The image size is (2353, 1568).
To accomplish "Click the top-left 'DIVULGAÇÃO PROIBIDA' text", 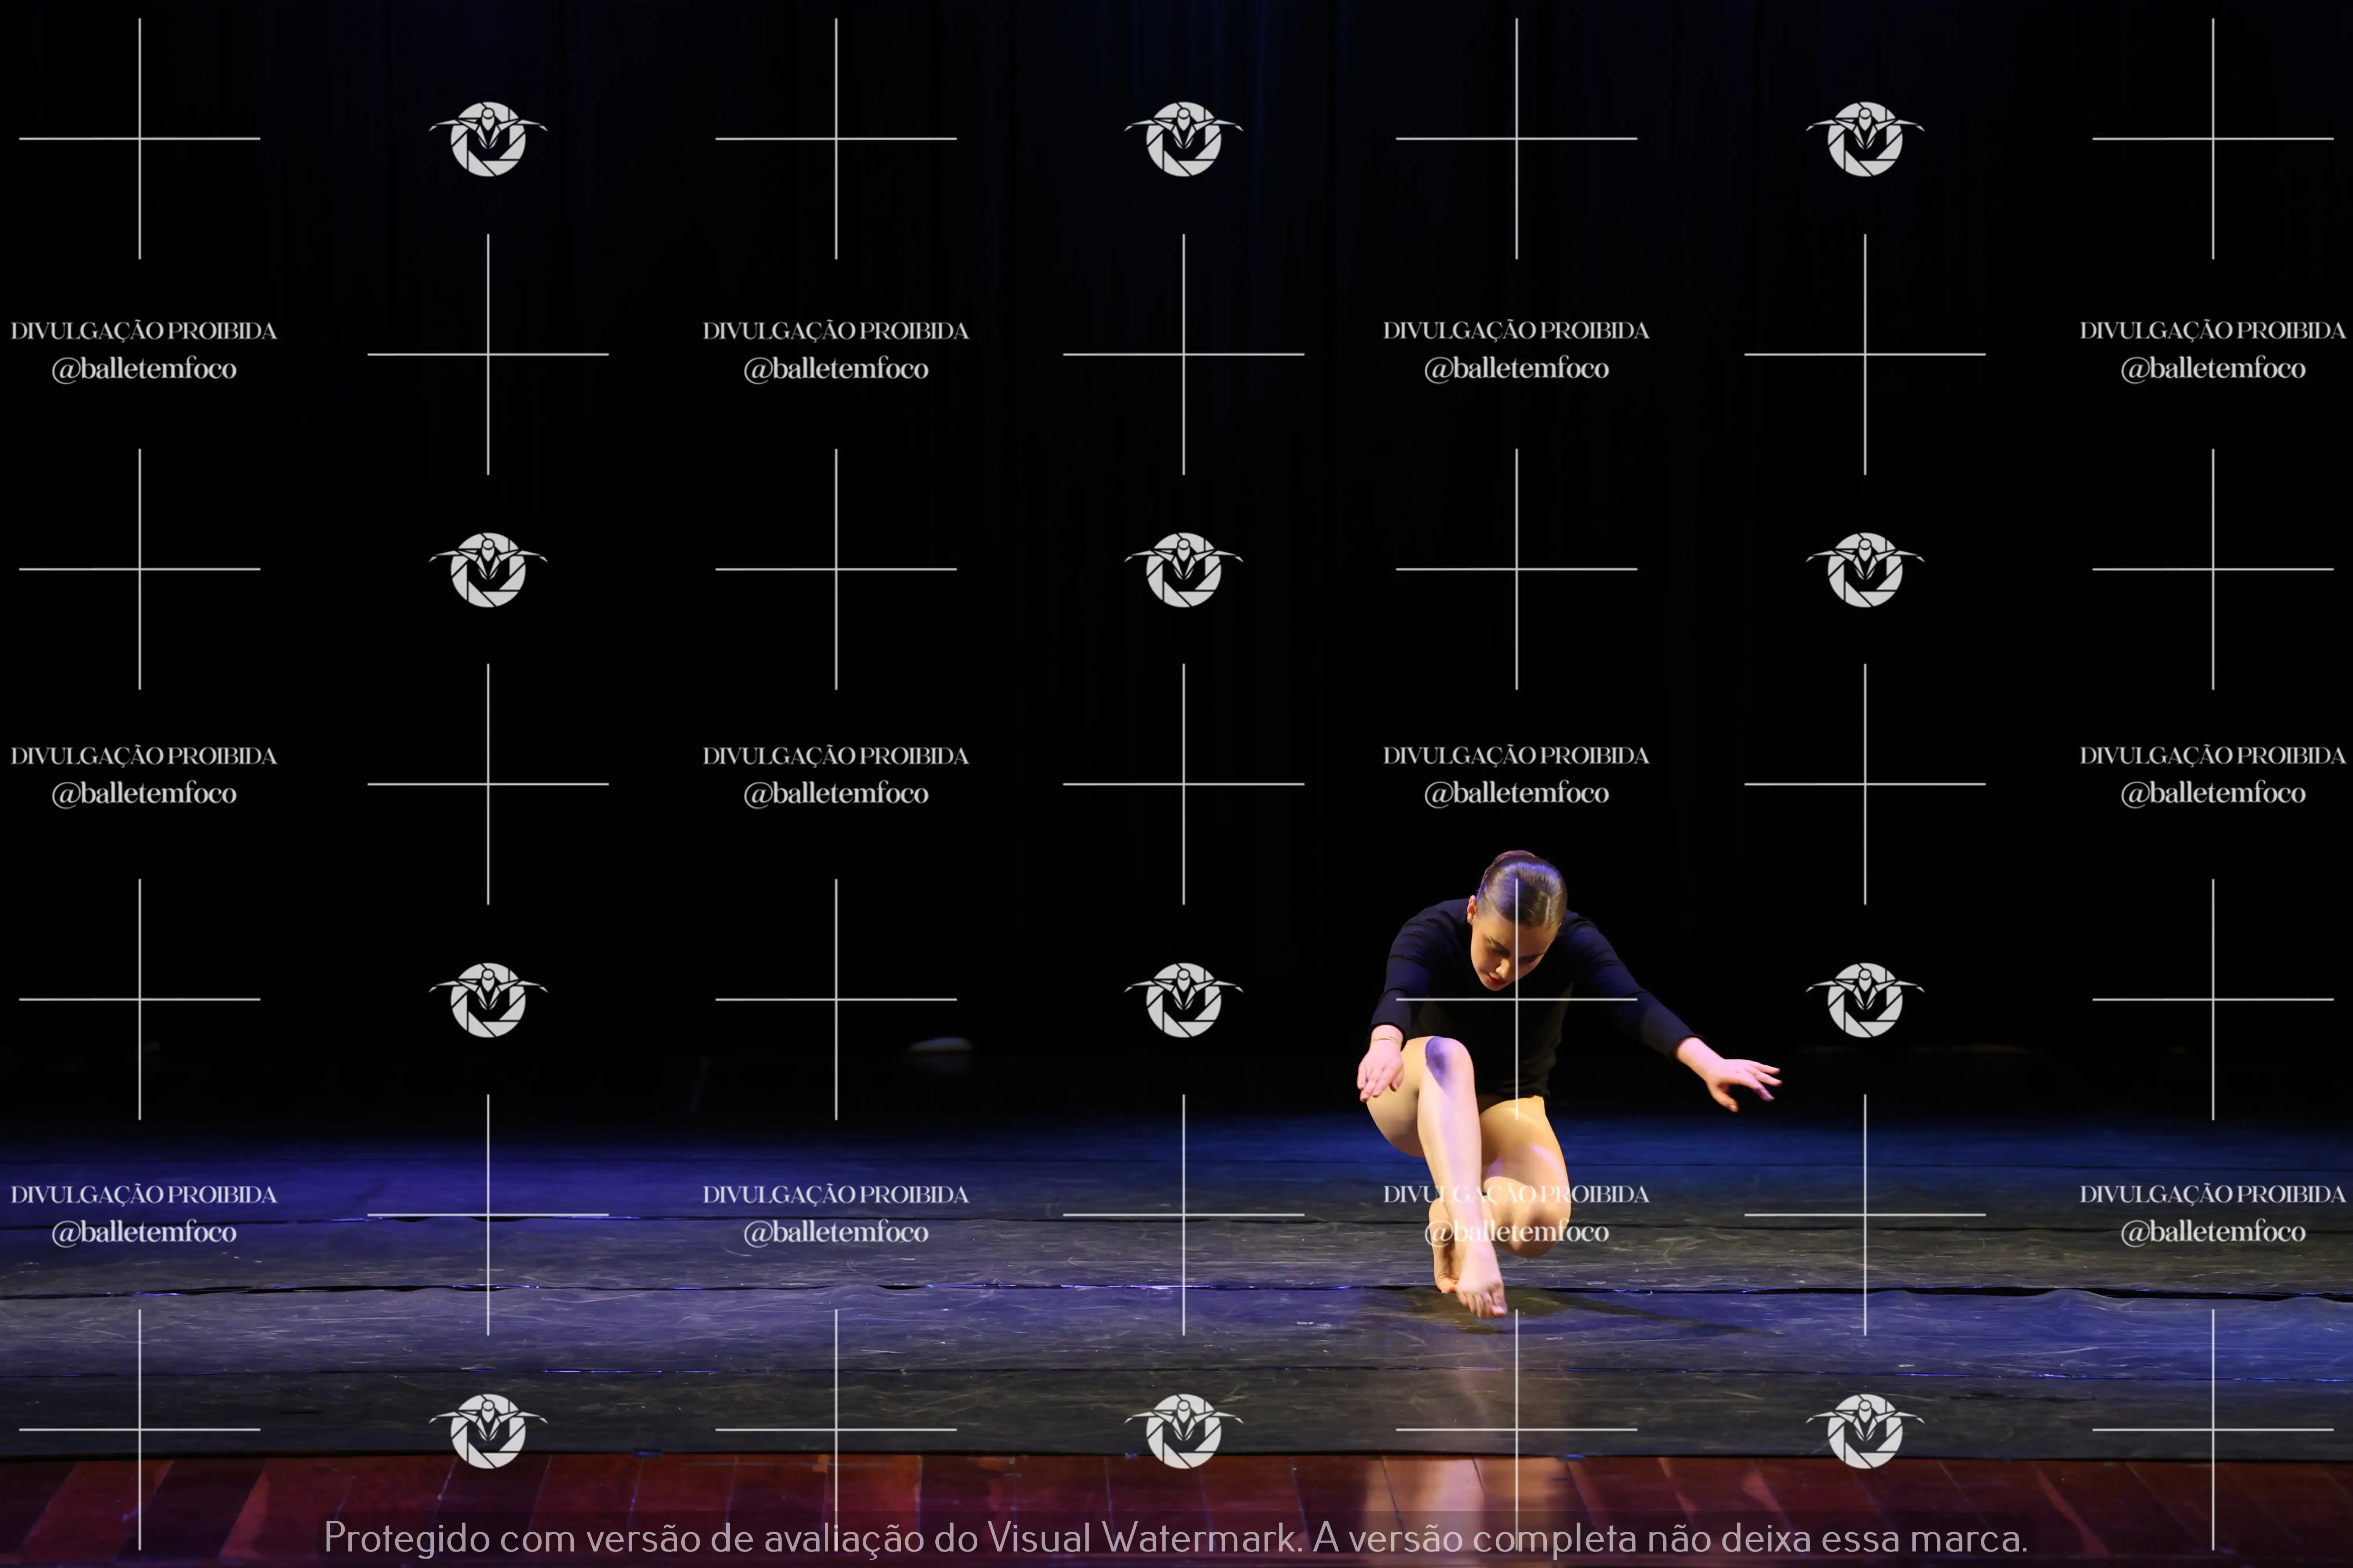I will [x=144, y=331].
